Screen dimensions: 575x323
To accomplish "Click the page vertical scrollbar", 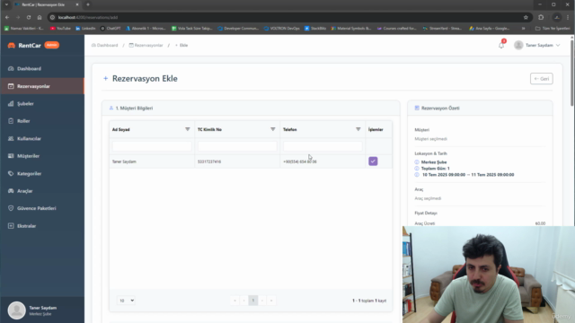I will 572,74.
